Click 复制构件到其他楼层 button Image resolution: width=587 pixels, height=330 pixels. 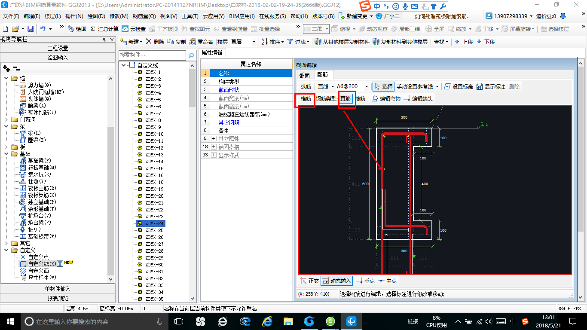coord(400,42)
